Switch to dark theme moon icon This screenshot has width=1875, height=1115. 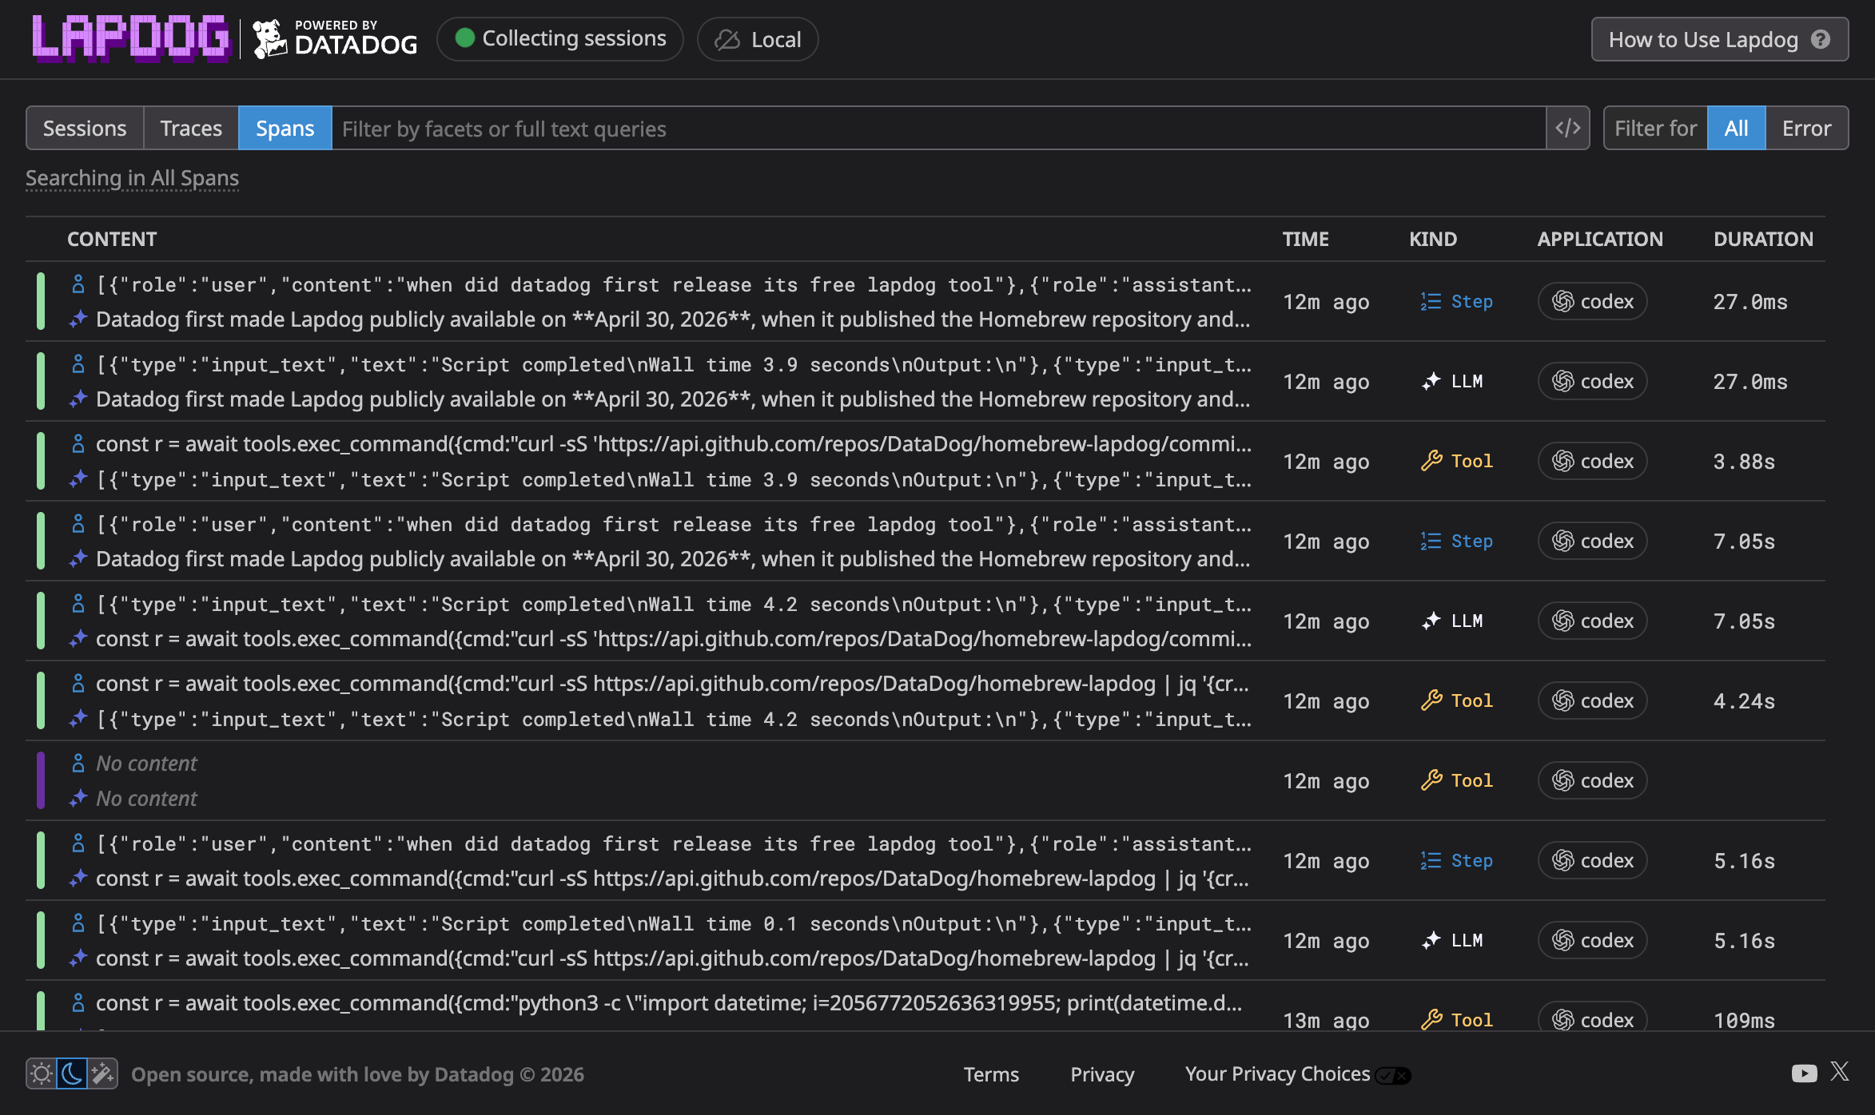(x=72, y=1073)
